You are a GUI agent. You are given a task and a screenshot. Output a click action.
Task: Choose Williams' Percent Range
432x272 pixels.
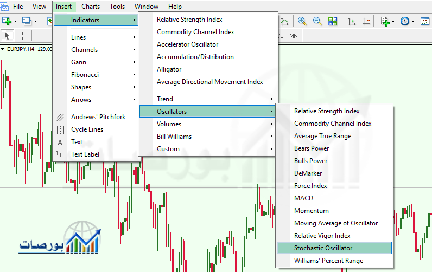(x=334, y=261)
